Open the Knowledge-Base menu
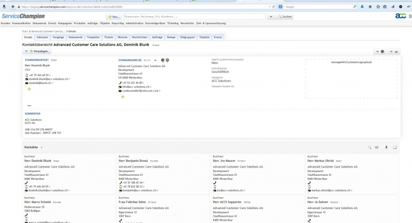Viewport: 412px width, 223px height. coord(155,23)
